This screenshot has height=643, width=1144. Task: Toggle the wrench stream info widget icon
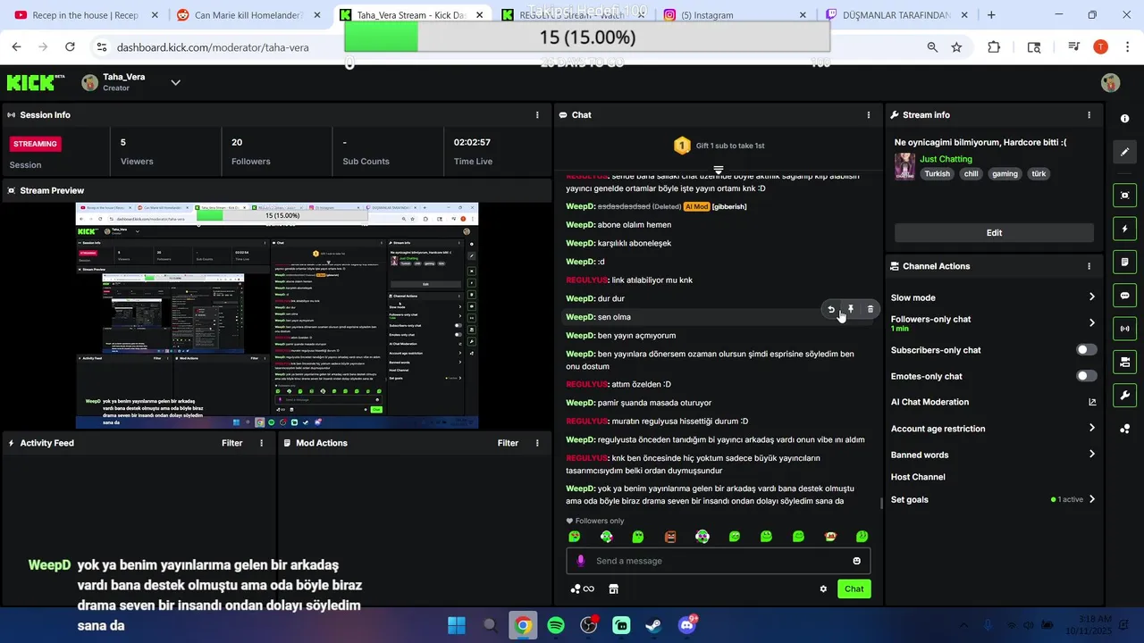[1124, 395]
